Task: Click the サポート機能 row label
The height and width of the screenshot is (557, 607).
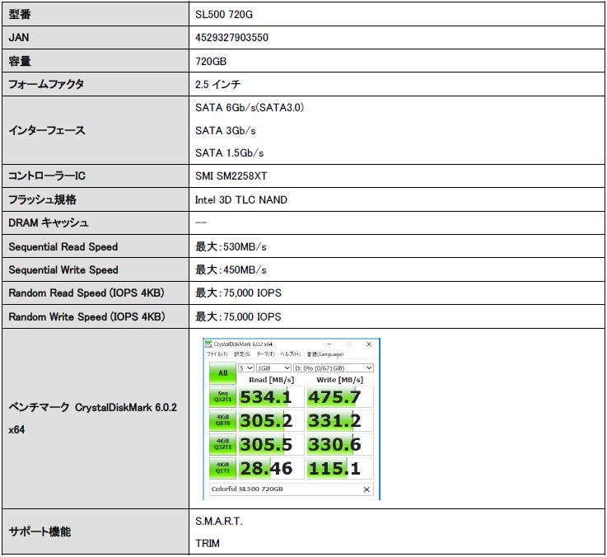Action: pyautogui.click(x=40, y=531)
